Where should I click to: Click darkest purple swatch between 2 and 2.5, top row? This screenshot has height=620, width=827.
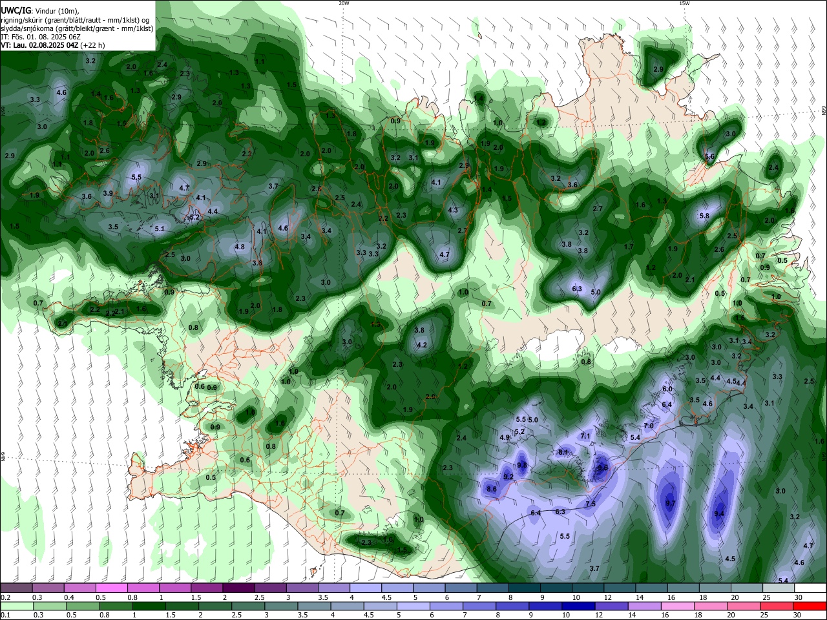238,588
